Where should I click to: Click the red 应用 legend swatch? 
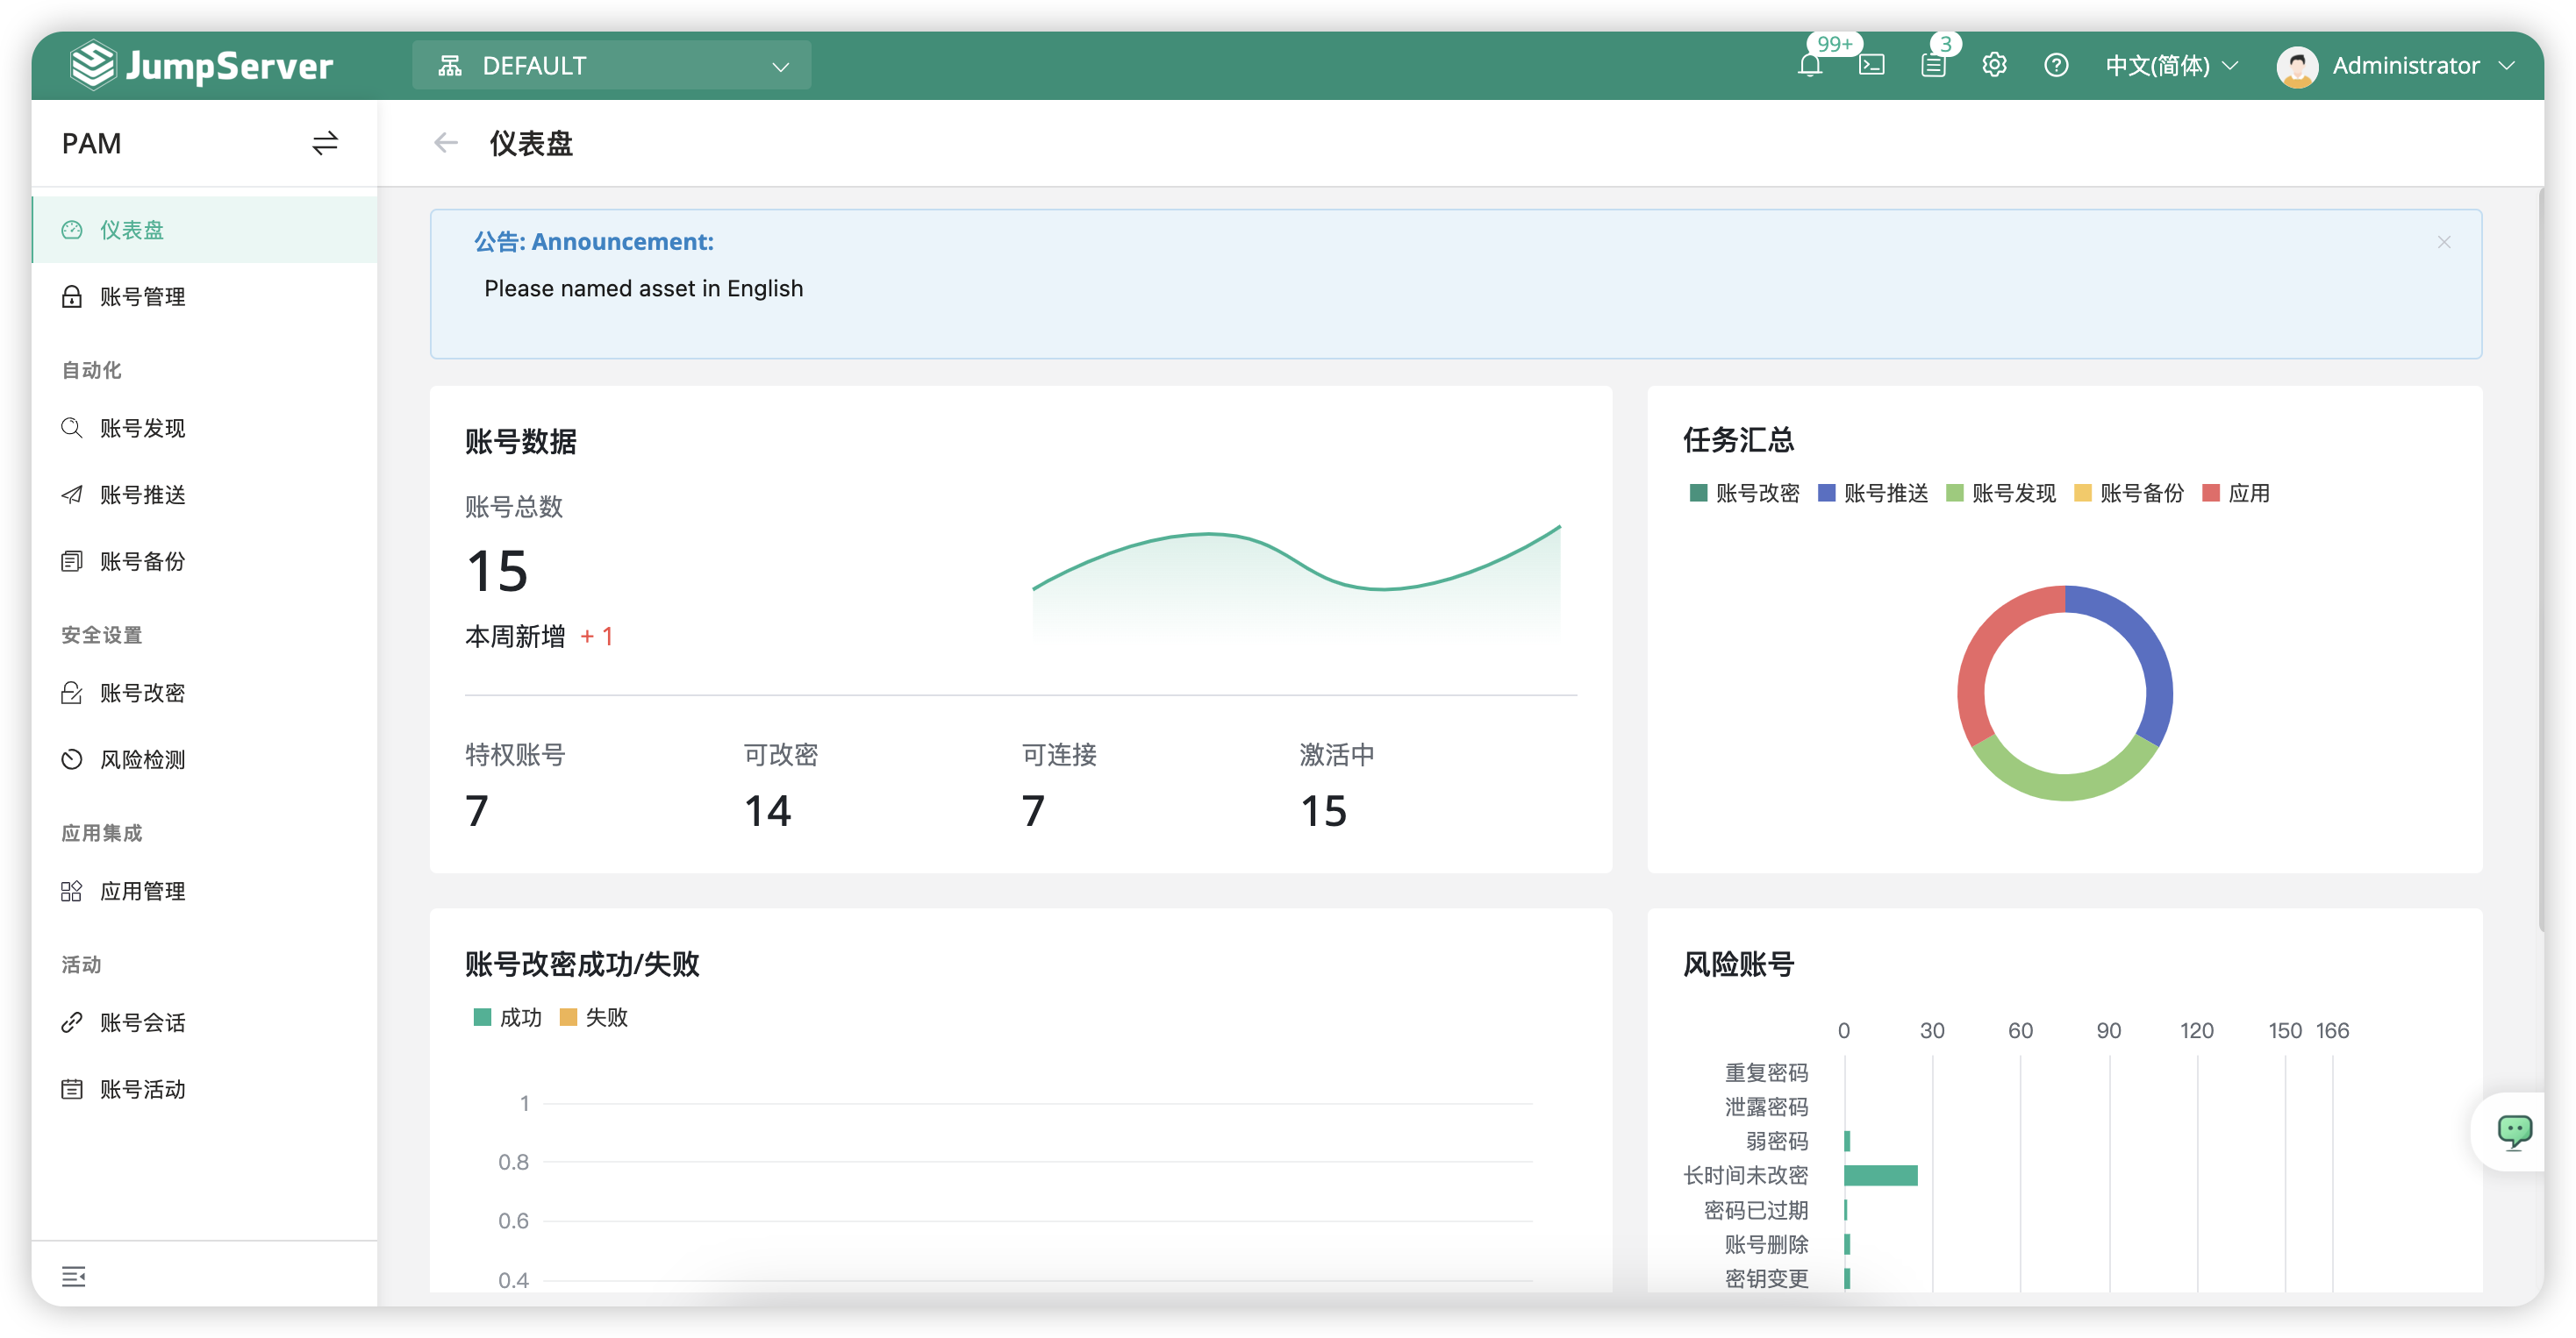tap(2211, 493)
